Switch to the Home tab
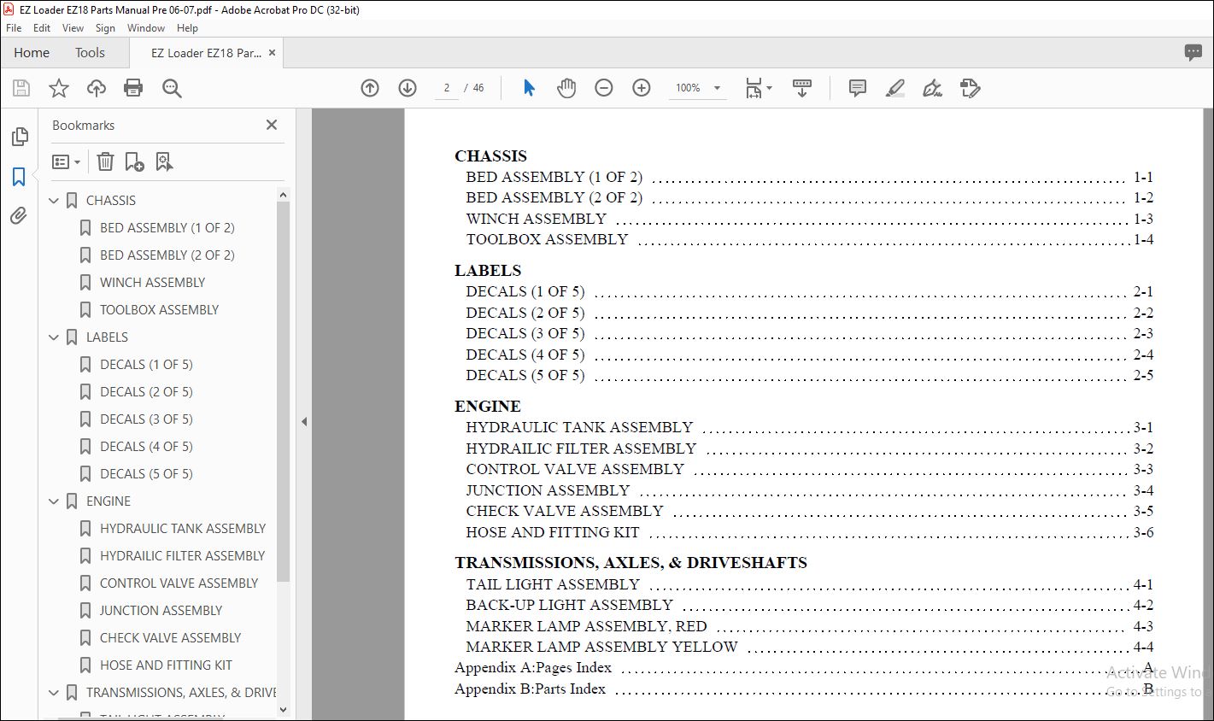Viewport: 1214px width, 721px height. click(x=32, y=53)
